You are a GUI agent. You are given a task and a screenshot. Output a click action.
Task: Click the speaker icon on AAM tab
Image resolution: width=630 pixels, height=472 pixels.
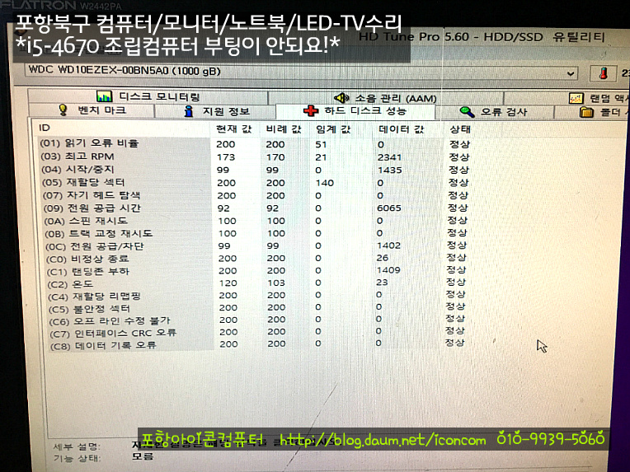click(341, 97)
